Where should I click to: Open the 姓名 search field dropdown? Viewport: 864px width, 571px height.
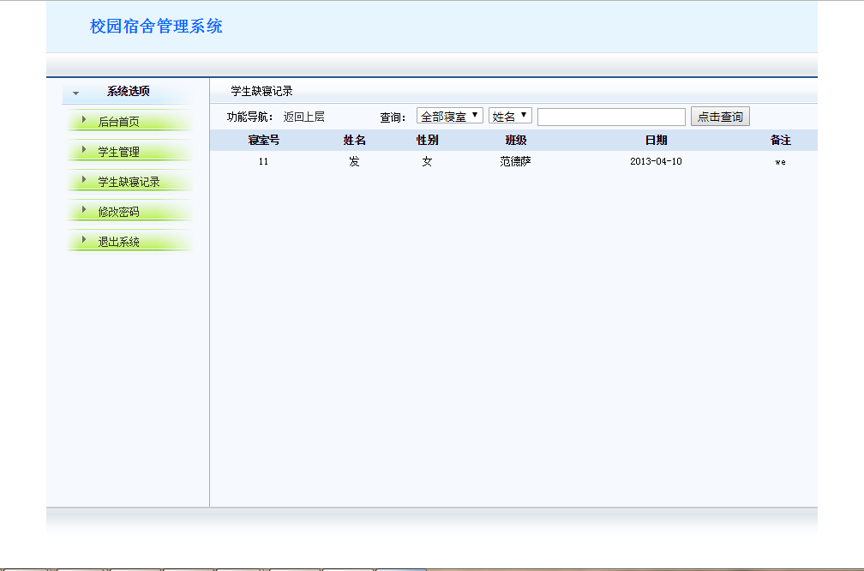pos(510,116)
